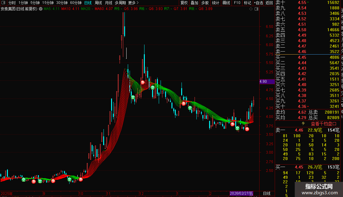Select the highlighted 日线 tab in the top bar
This screenshot has height=197, width=343.
click(x=88, y=3)
